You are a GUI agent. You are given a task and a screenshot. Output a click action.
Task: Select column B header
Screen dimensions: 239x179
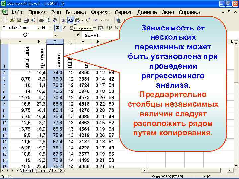[39, 42]
